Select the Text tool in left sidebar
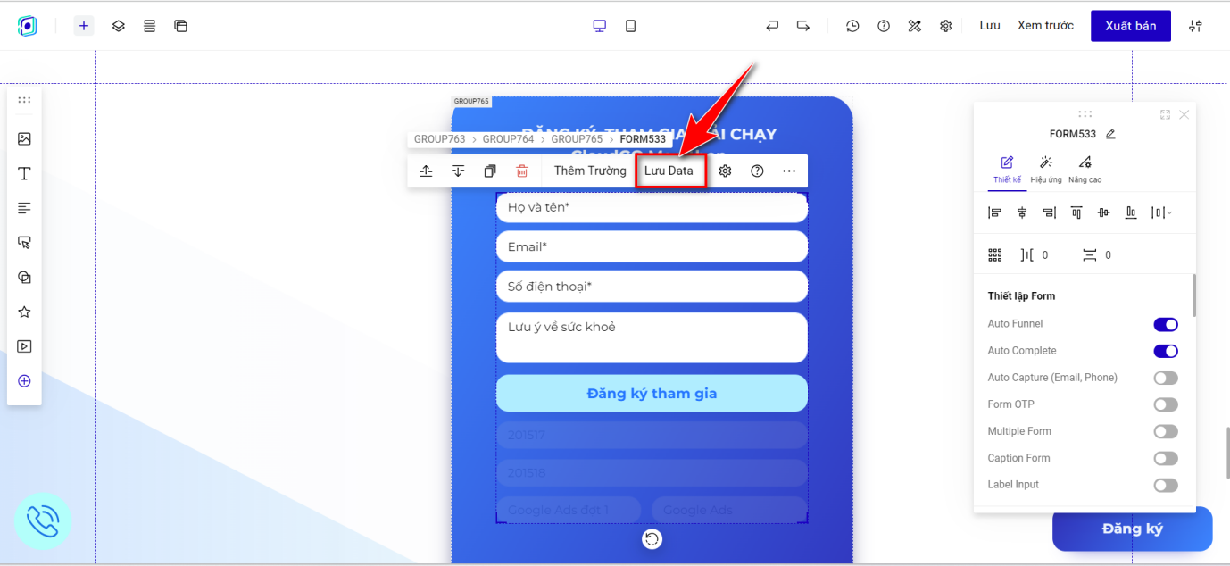Image resolution: width=1230 pixels, height=566 pixels. [x=24, y=173]
